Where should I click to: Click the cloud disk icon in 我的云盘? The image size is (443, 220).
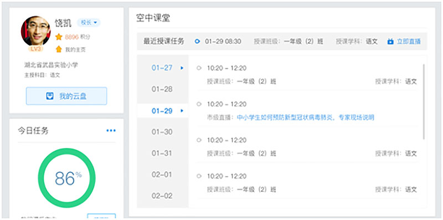click(50, 96)
